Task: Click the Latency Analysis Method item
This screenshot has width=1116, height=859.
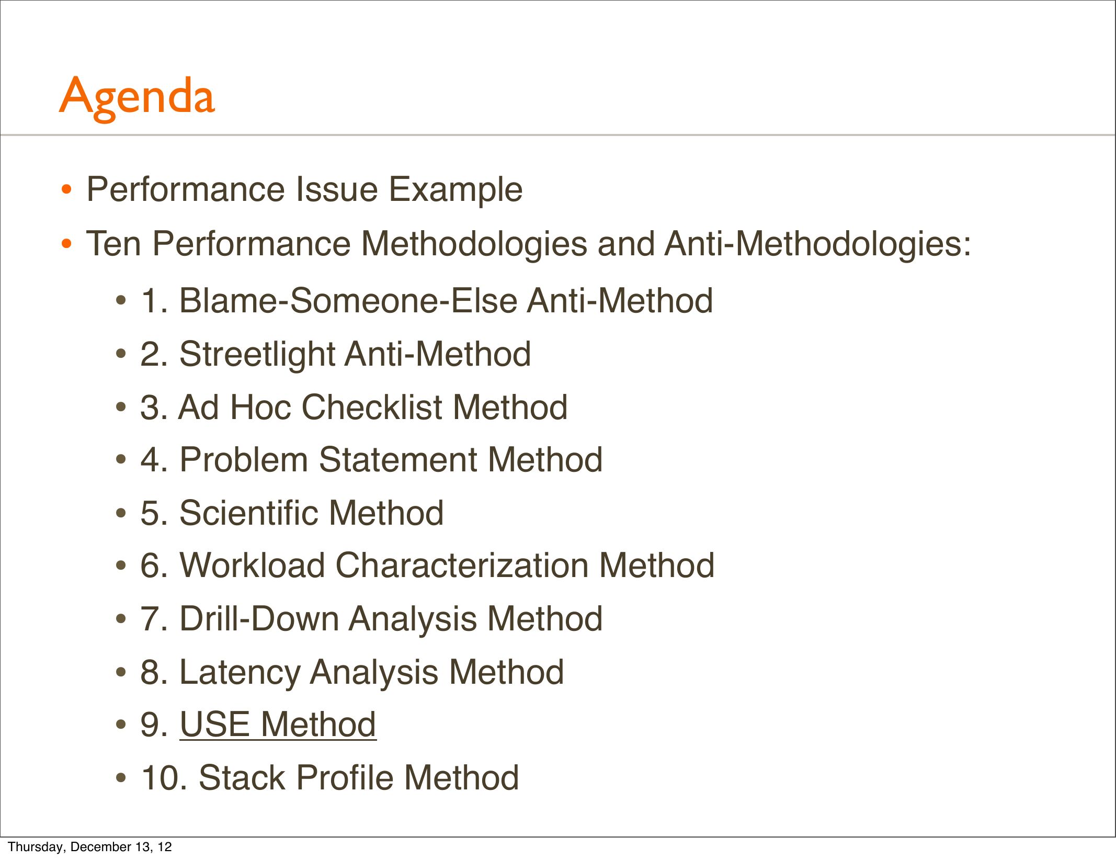Action: (352, 672)
